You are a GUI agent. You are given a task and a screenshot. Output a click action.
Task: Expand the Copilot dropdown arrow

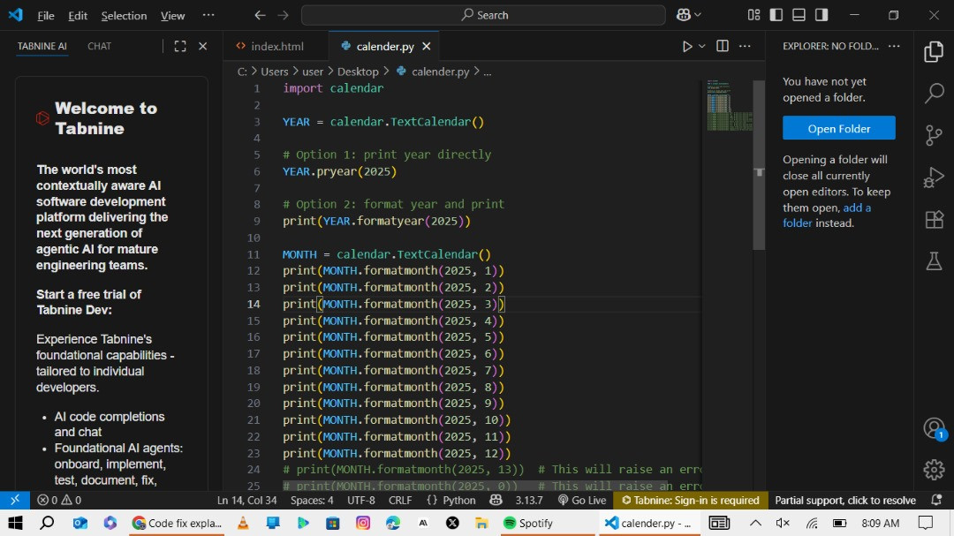click(x=698, y=15)
